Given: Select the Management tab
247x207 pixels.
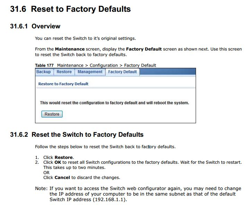Looking at the screenshot, I should tap(90, 72).
